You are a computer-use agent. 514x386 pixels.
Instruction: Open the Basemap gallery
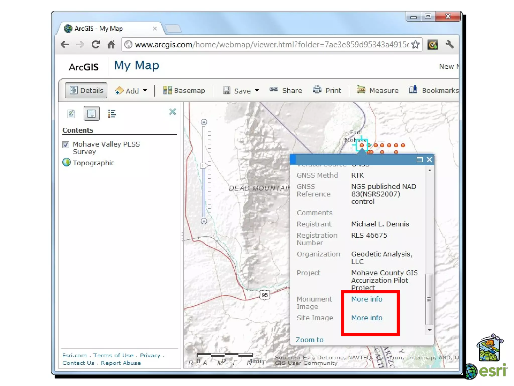(184, 90)
